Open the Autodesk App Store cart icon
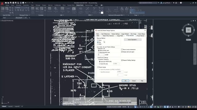 pyautogui.click(x=174, y=3)
